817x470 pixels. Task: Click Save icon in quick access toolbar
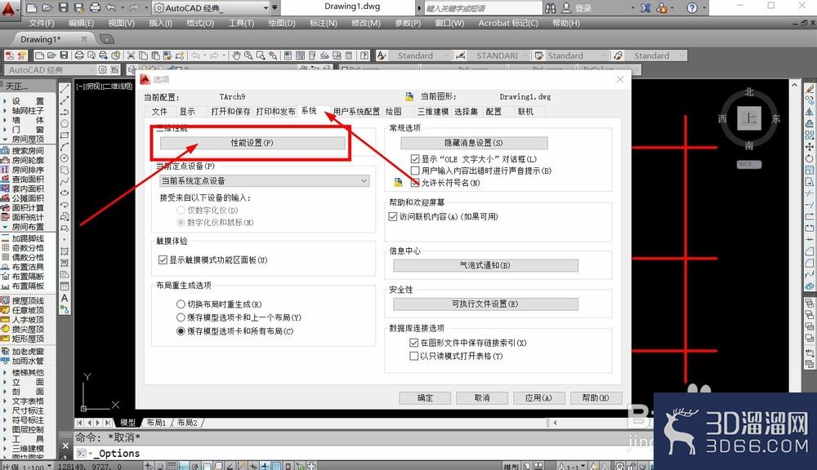pyautogui.click(x=63, y=8)
